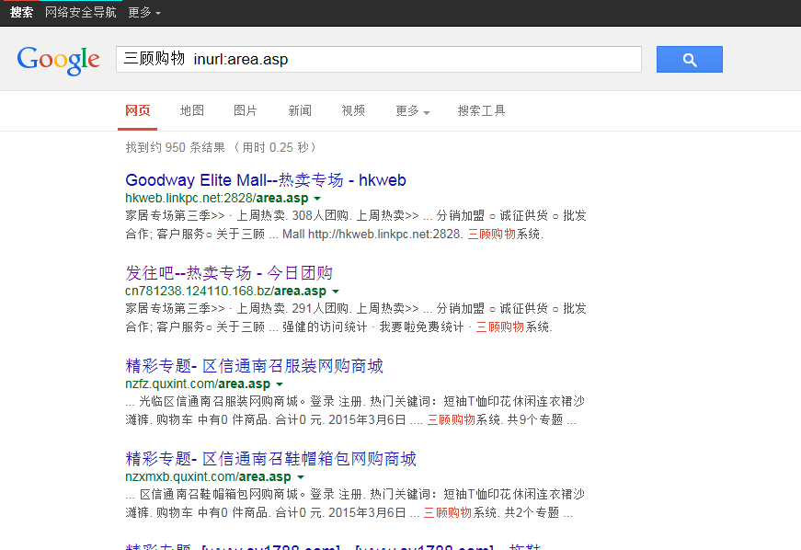This screenshot has height=550, width=801.
Task: Expand the 更多 dropdown in the black top bar
Action: pyautogui.click(x=144, y=12)
